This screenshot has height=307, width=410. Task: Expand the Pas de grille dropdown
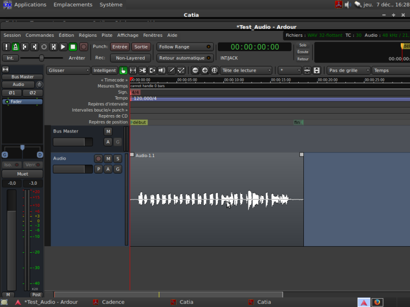(348, 71)
